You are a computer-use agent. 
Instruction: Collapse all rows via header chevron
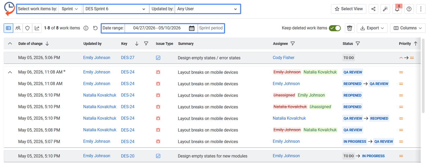point(10,44)
